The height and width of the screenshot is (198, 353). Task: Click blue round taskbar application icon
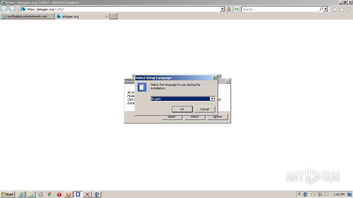[97, 194]
